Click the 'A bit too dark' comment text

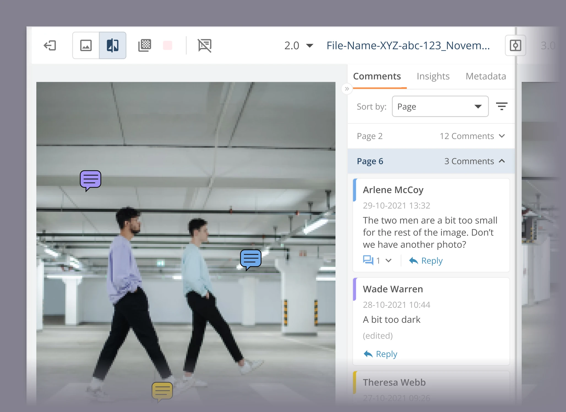pyautogui.click(x=391, y=319)
